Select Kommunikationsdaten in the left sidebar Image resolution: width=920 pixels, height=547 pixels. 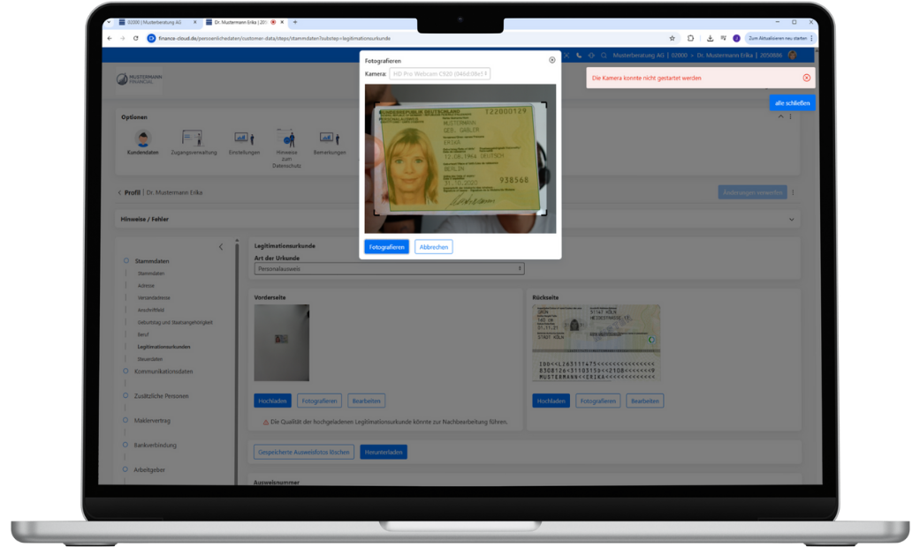pyautogui.click(x=163, y=371)
